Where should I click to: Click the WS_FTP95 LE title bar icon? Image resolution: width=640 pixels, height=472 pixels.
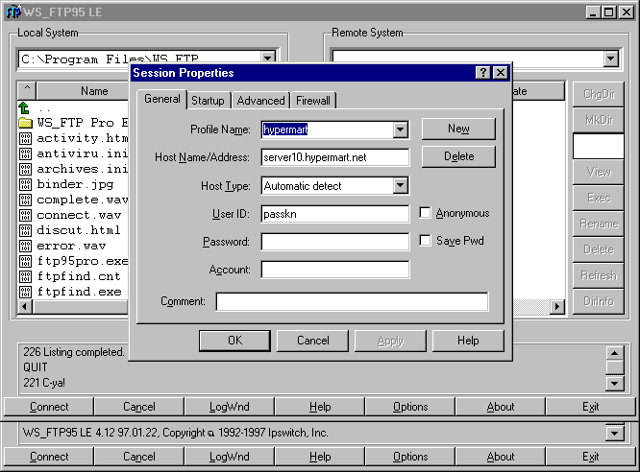[13, 12]
